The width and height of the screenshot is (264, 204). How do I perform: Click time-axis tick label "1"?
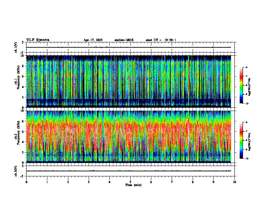pos(47,182)
